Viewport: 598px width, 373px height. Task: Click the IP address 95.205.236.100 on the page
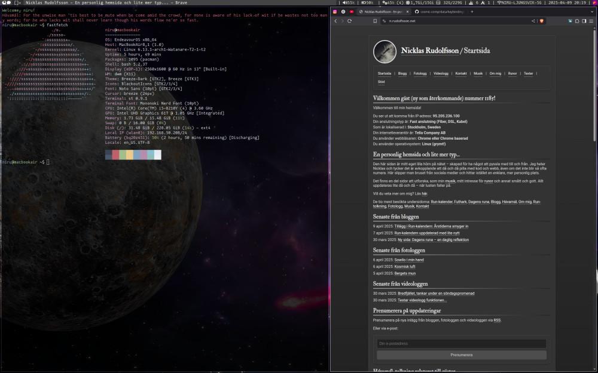pyautogui.click(x=446, y=116)
